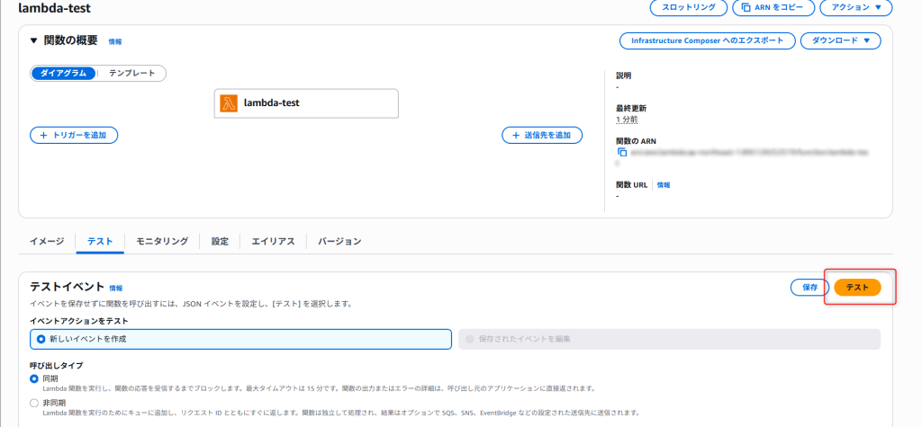The image size is (922, 427).
Task: Select the 新しいイベントを作成 radio option
Action: coord(41,338)
